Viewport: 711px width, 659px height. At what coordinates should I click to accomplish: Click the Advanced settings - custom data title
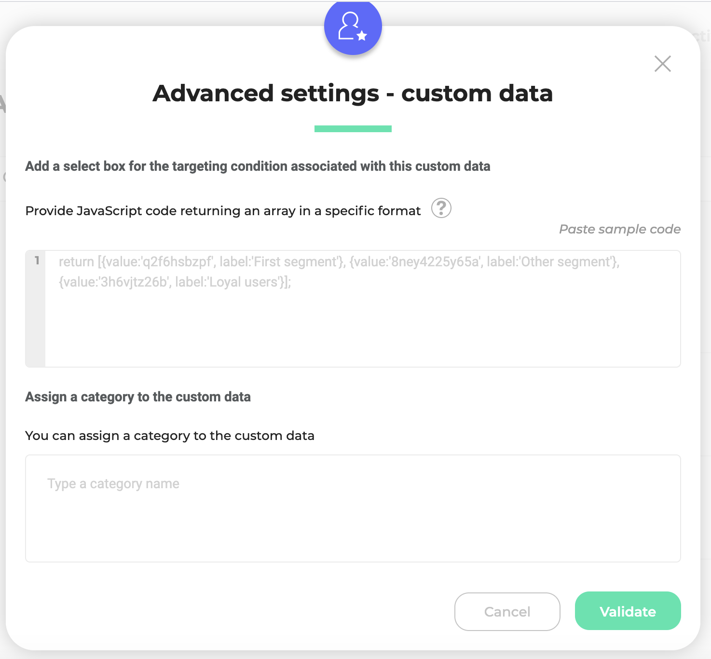coord(353,93)
